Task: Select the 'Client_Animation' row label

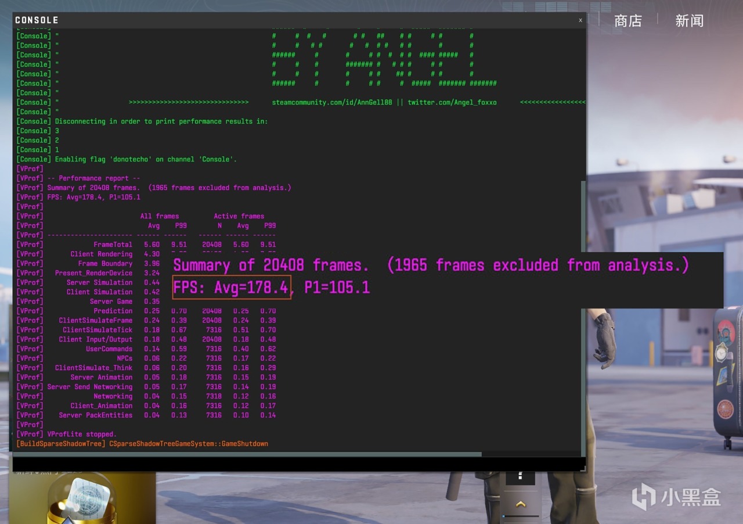Action: (x=102, y=405)
